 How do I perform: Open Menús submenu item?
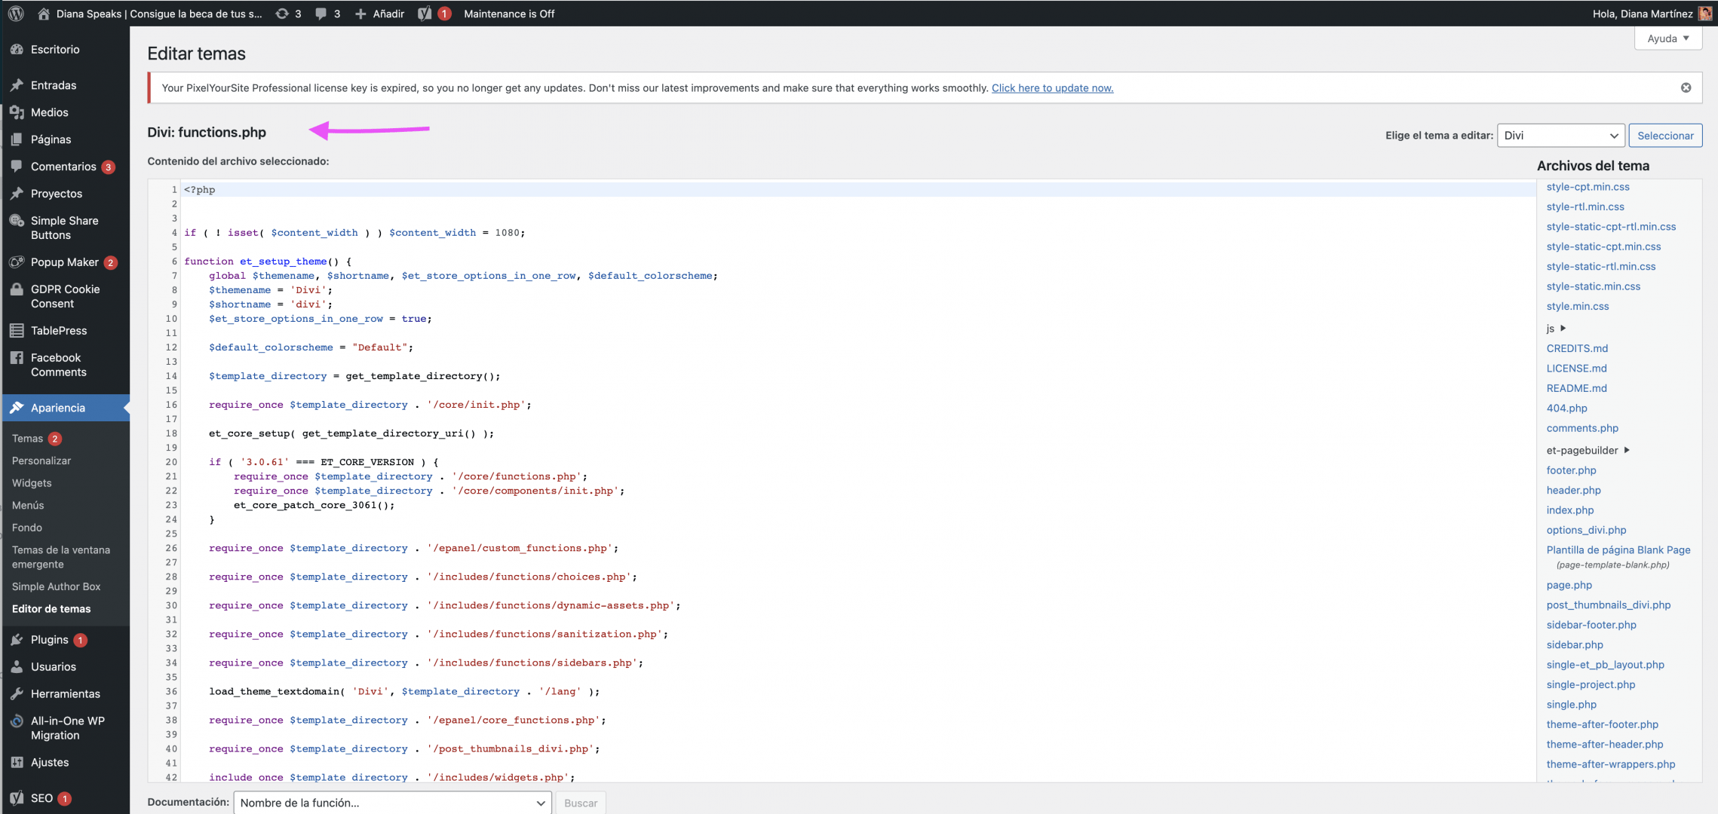click(28, 505)
